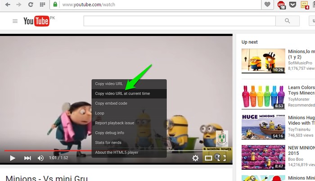Reload the page with the refresh icon
Image resolution: width=315 pixels, height=181 pixels.
[31, 5]
